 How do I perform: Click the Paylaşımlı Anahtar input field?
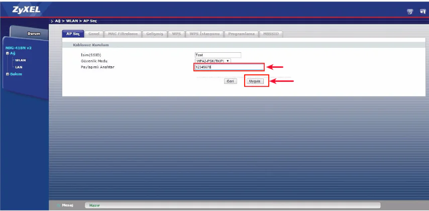(229, 67)
